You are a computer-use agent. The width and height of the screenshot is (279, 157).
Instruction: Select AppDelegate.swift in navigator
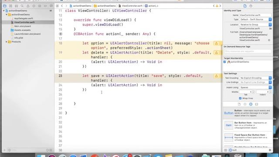click(x=23, y=18)
